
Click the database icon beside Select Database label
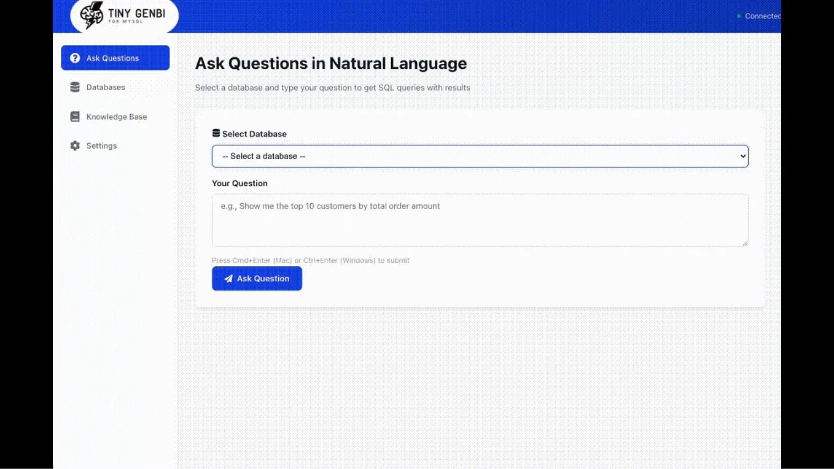click(x=216, y=133)
